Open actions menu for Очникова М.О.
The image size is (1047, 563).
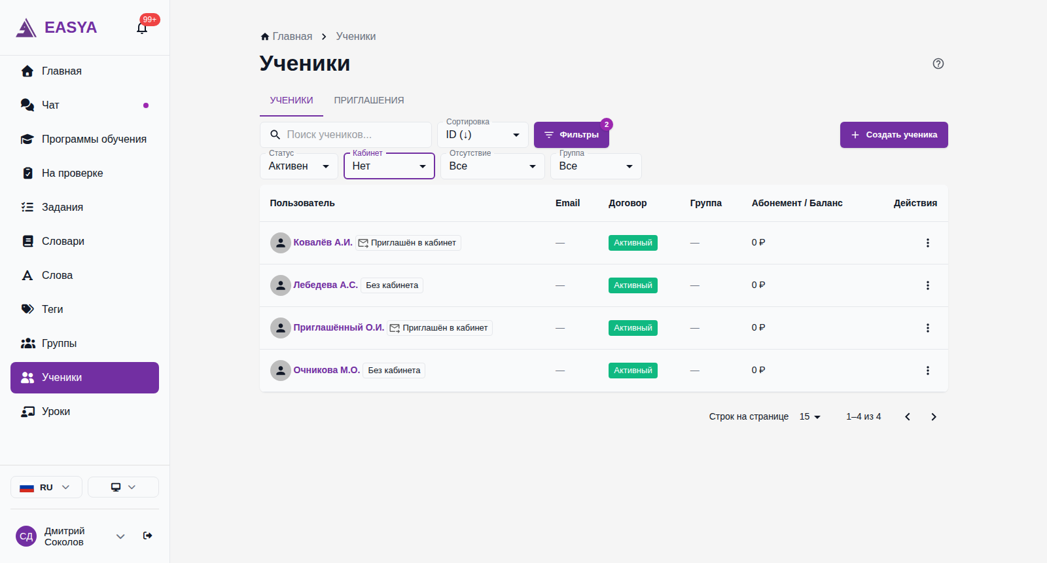[x=927, y=371]
